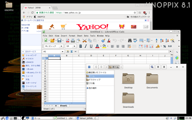This screenshot has height=120, width=192.
Task: Expand the formula bar with its arrow
Action: 171,51
